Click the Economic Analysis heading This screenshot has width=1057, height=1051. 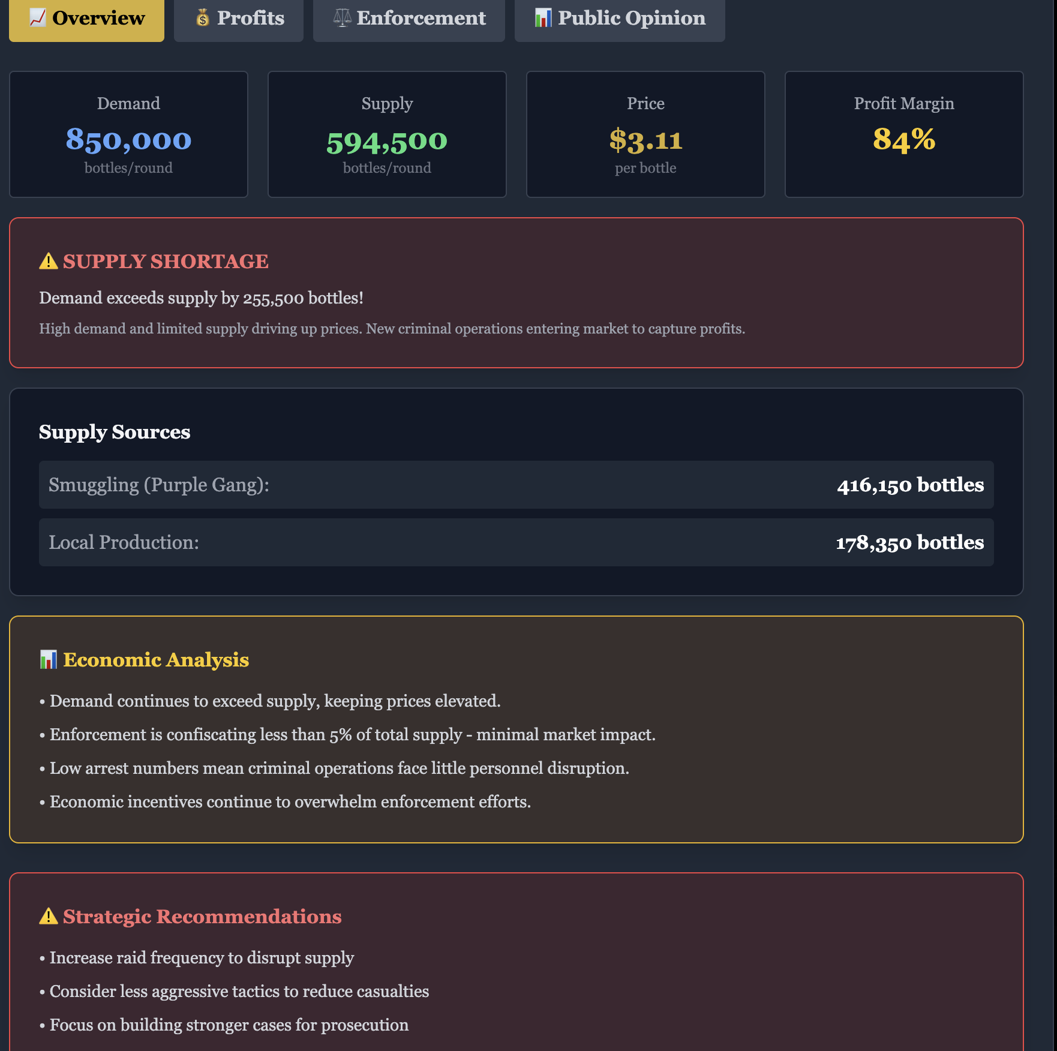[x=156, y=660]
